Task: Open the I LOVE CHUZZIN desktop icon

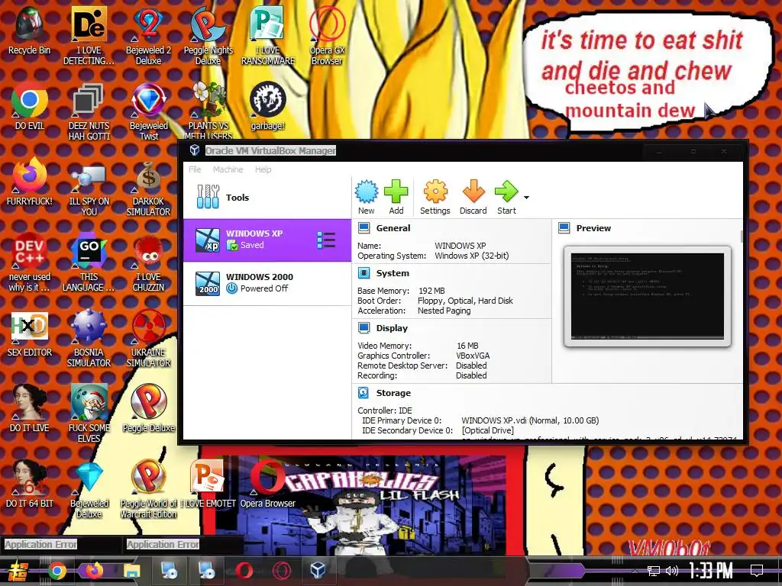Action: tap(148, 262)
